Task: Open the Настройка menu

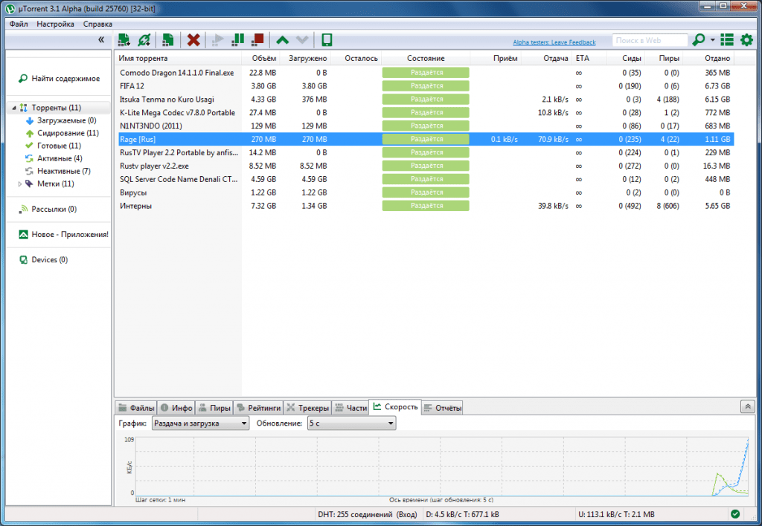Action: [x=56, y=24]
